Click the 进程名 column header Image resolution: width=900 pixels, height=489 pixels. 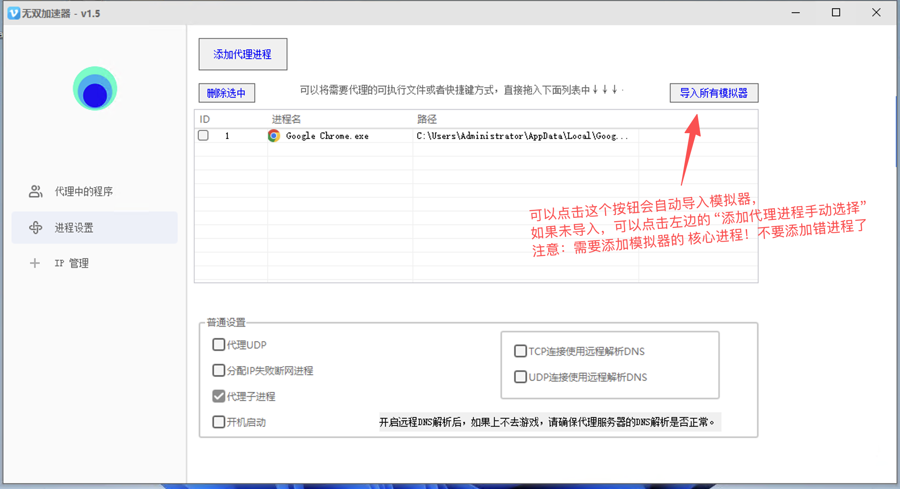tap(287, 119)
